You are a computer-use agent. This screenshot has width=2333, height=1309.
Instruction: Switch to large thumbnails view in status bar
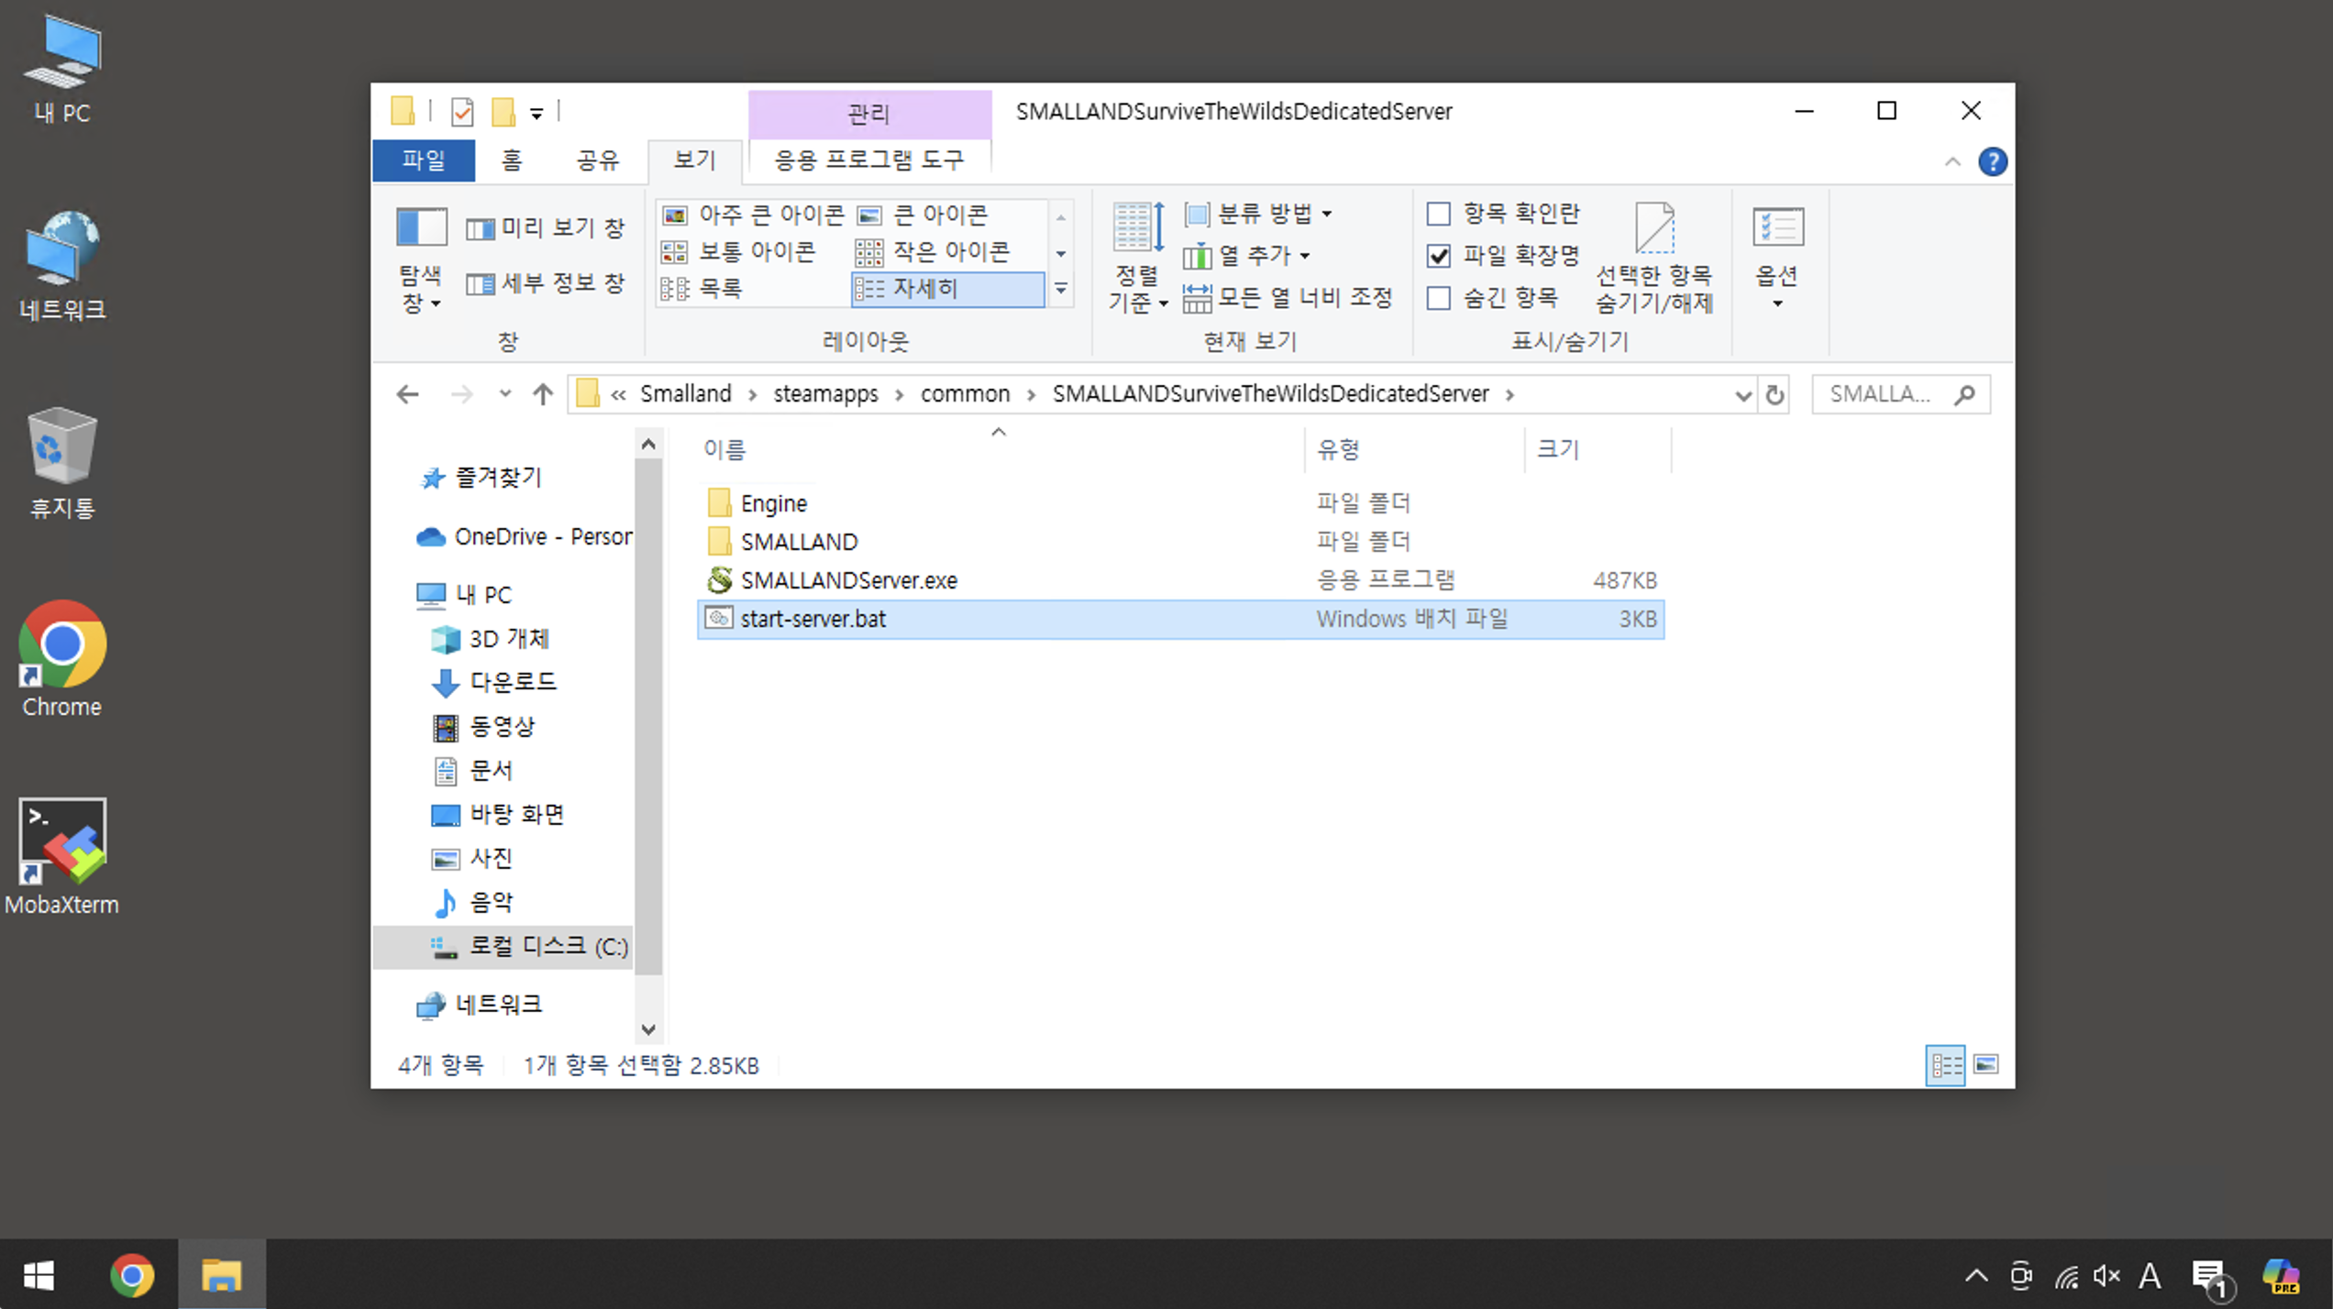(1985, 1065)
